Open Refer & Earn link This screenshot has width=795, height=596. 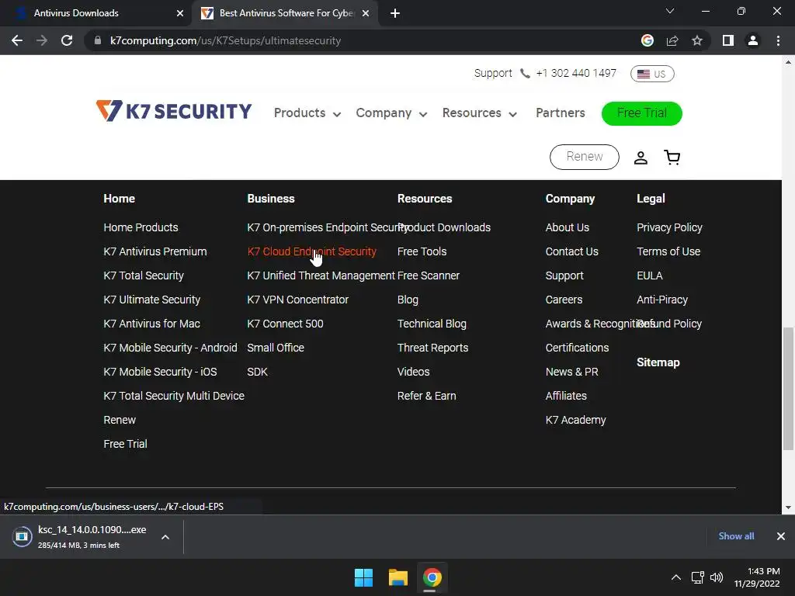(x=426, y=396)
